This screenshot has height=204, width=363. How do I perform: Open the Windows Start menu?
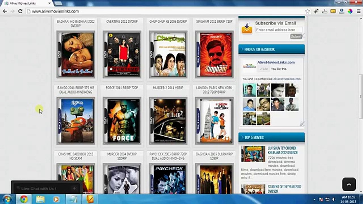coord(7,199)
